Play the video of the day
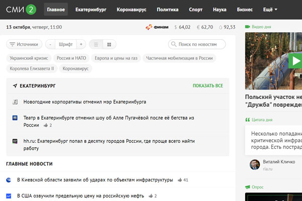302x201 pixels. [x=294, y=62]
